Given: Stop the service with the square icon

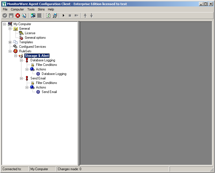Looking at the screenshot, I should click(x=70, y=16).
